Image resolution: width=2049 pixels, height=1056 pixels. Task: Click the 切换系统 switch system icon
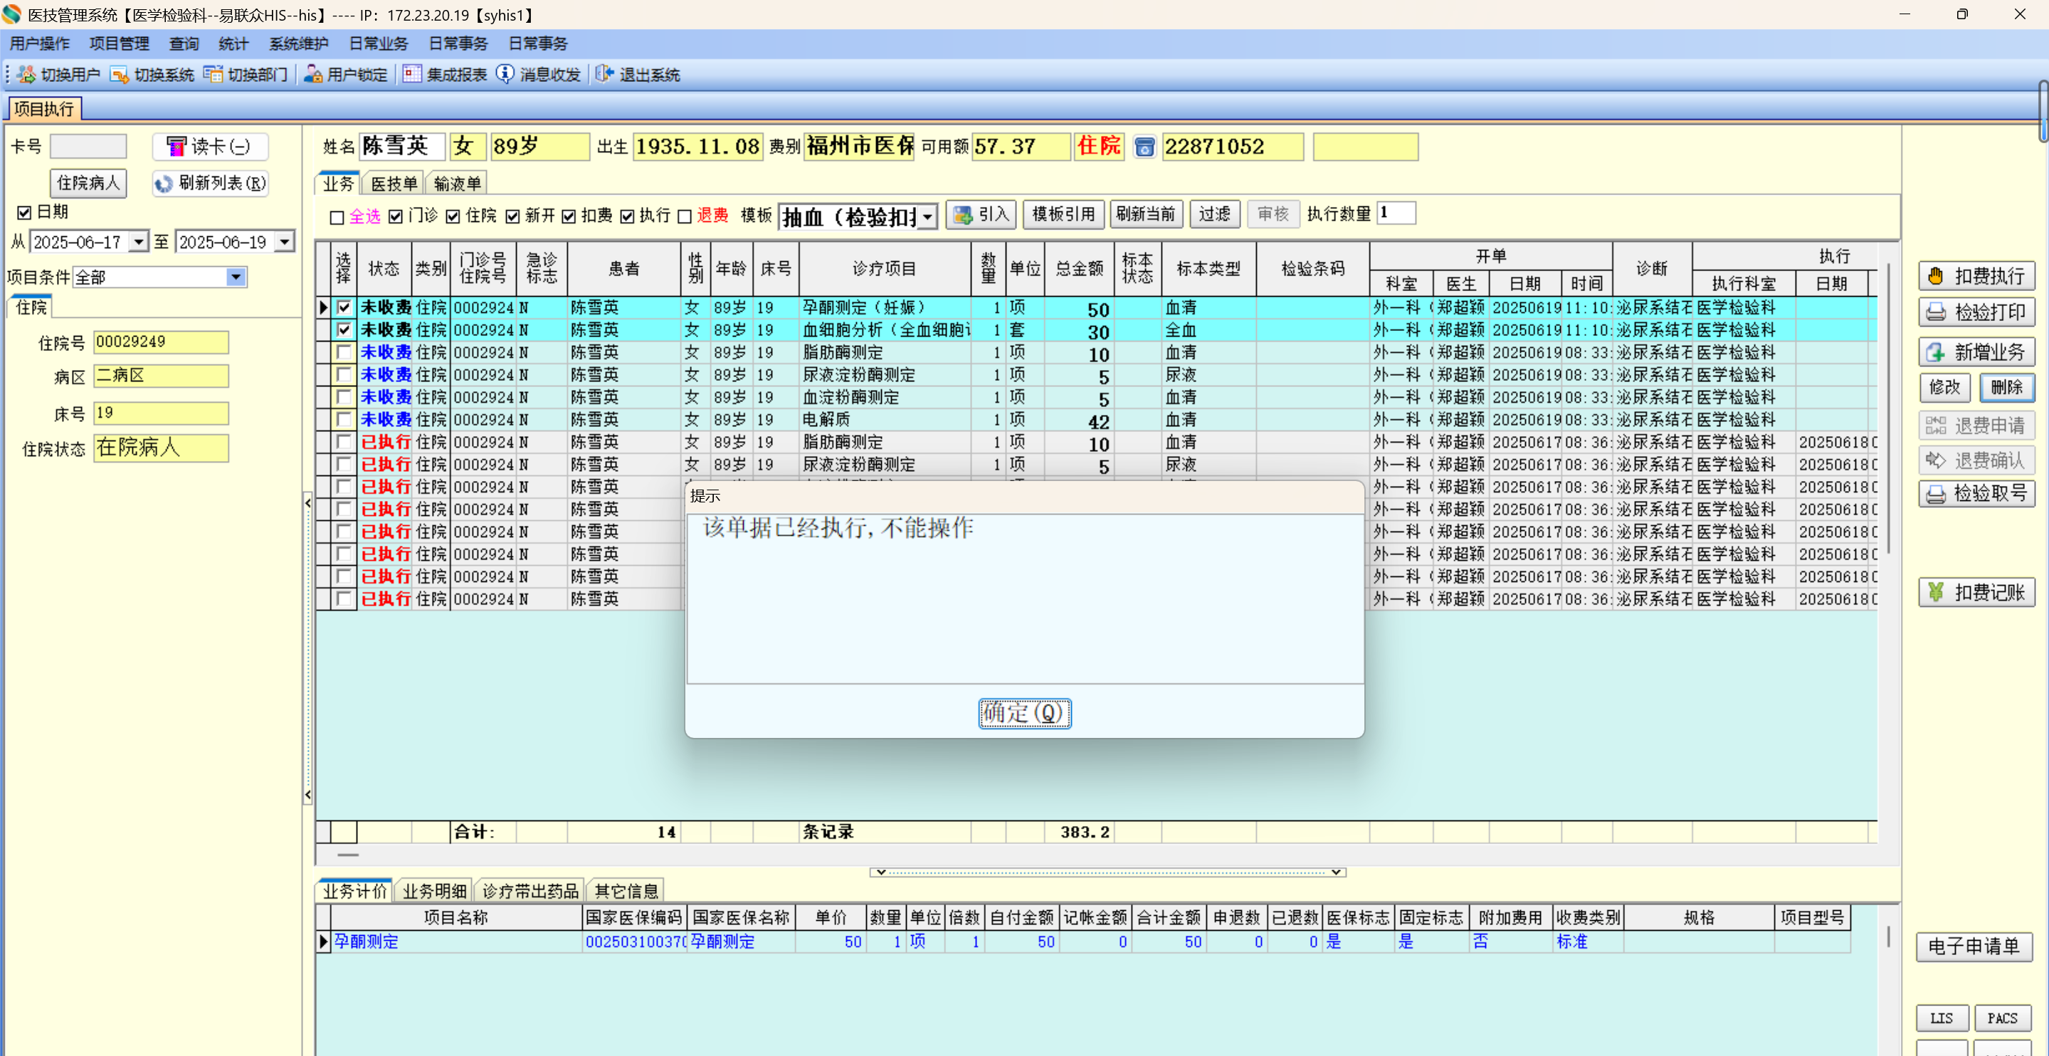click(120, 75)
